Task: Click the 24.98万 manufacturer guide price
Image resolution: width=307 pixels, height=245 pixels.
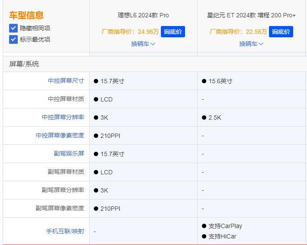Action: pos(148,32)
